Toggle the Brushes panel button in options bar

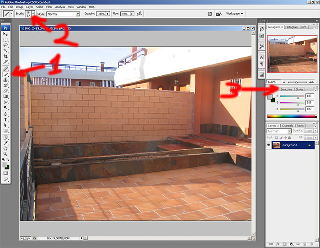pos(209,14)
